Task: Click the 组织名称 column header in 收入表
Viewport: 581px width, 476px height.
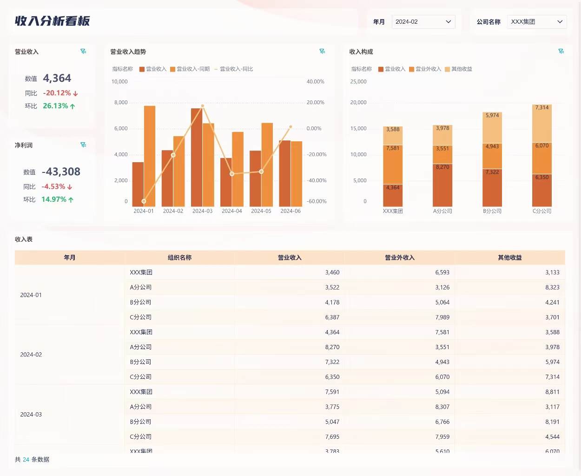Action: (180, 258)
